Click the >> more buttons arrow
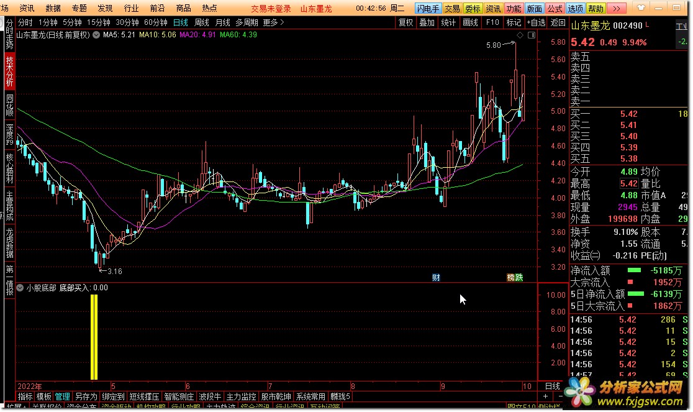 (x=617, y=9)
